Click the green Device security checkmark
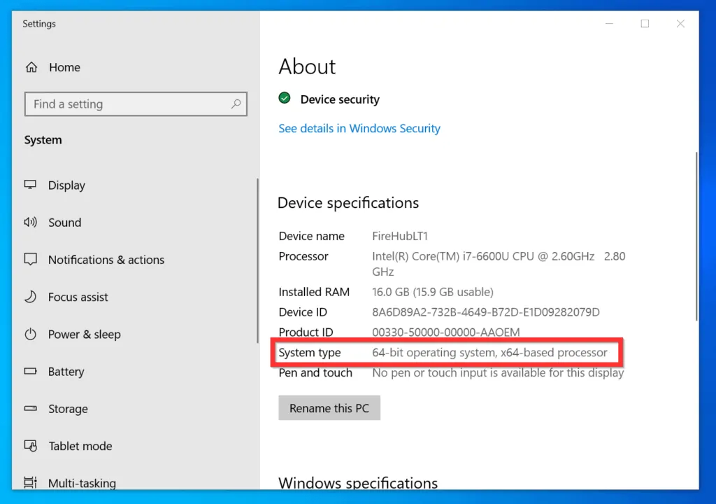The height and width of the screenshot is (504, 716). pos(285,99)
